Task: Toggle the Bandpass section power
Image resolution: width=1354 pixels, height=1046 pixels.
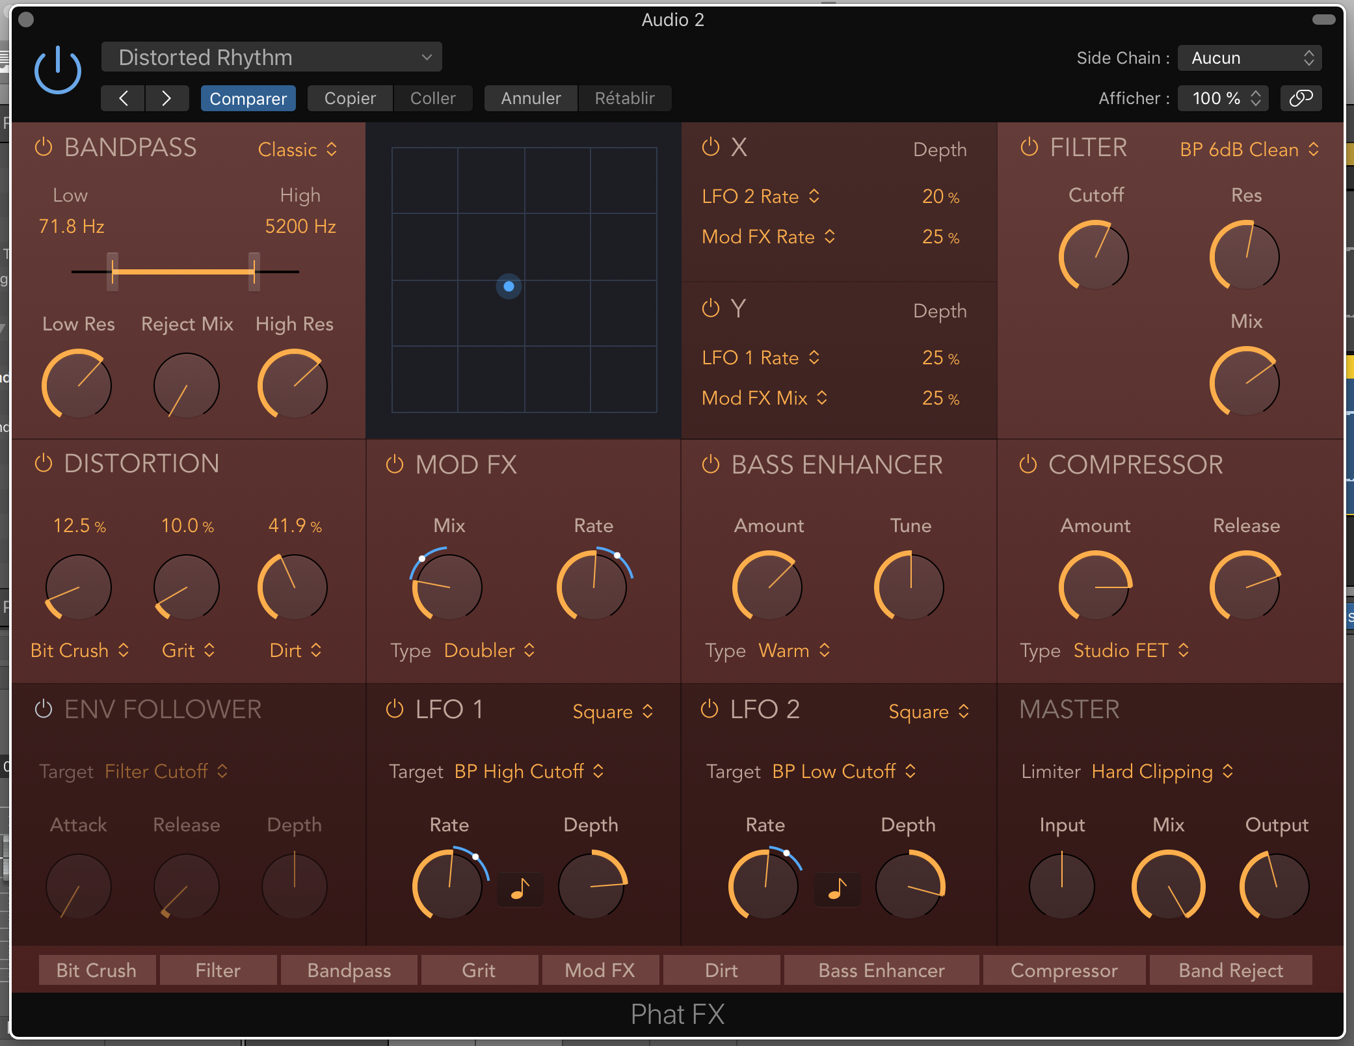Action: [44, 147]
